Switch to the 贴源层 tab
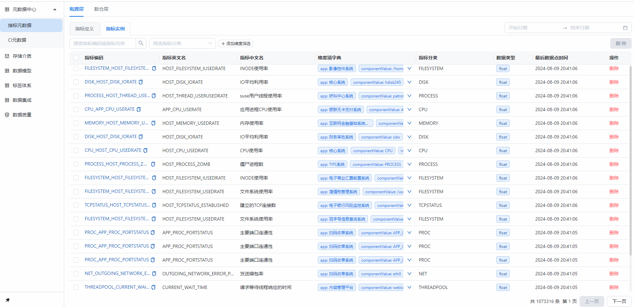Image resolution: width=634 pixels, height=307 pixels. pos(77,9)
